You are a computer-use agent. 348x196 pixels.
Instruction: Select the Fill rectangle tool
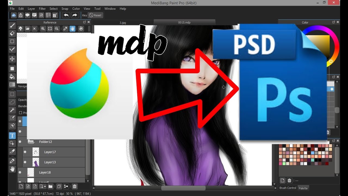12,68
